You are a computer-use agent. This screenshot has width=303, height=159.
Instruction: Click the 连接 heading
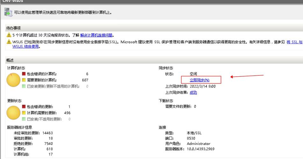(x=162, y=127)
